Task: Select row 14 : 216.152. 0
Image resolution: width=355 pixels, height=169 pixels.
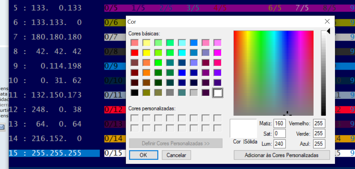Action: click(x=45, y=138)
